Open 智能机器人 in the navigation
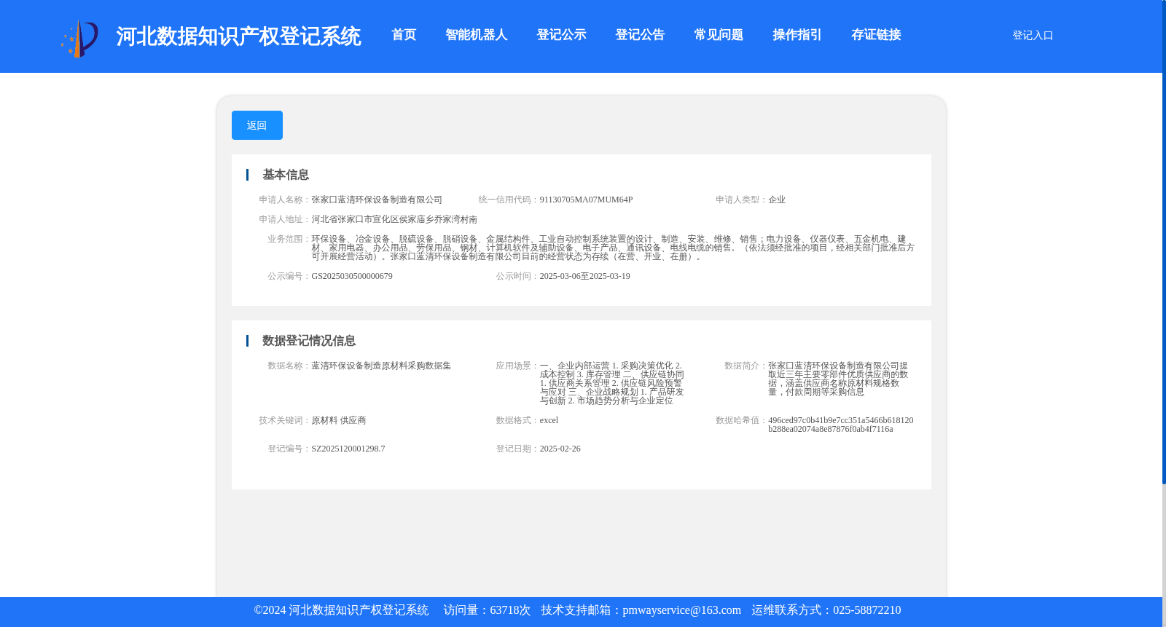1166x627 pixels. click(x=477, y=35)
